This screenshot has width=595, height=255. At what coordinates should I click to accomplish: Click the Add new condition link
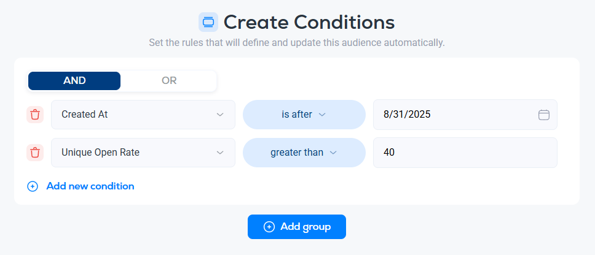(90, 186)
